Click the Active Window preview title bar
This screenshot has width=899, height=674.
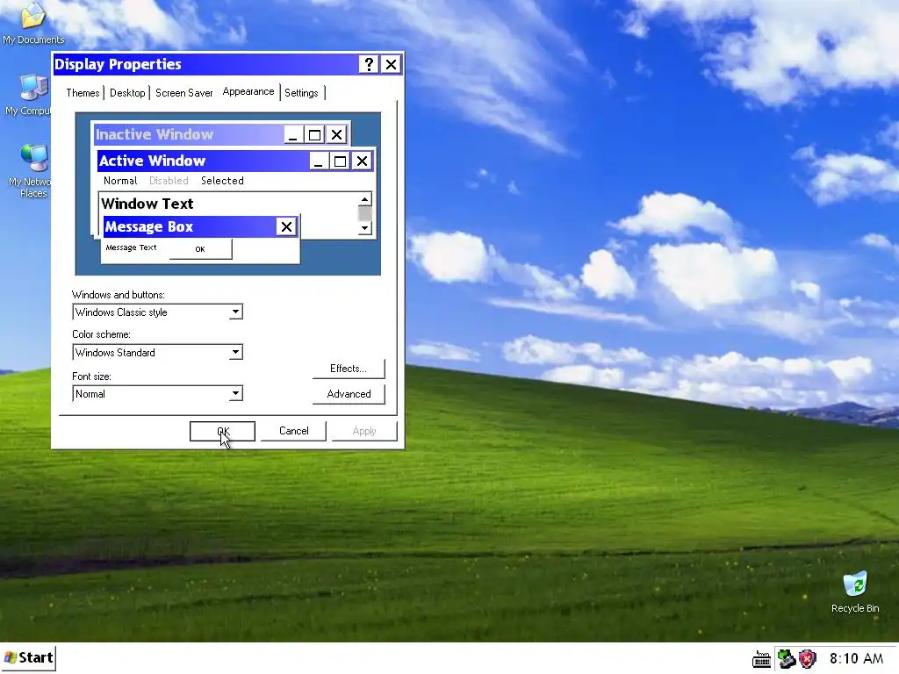click(204, 161)
